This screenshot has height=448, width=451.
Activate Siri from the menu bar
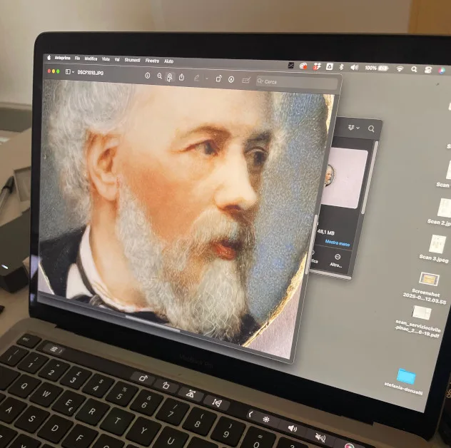[442, 71]
